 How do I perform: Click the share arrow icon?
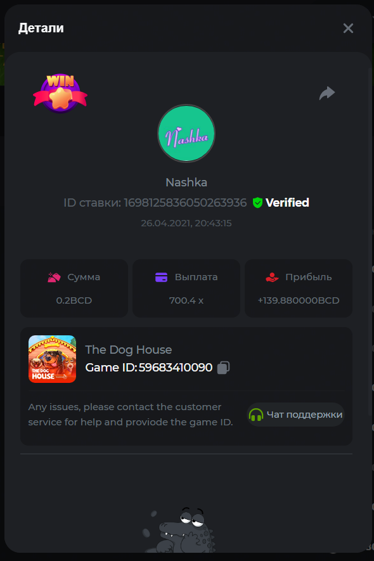pyautogui.click(x=326, y=93)
